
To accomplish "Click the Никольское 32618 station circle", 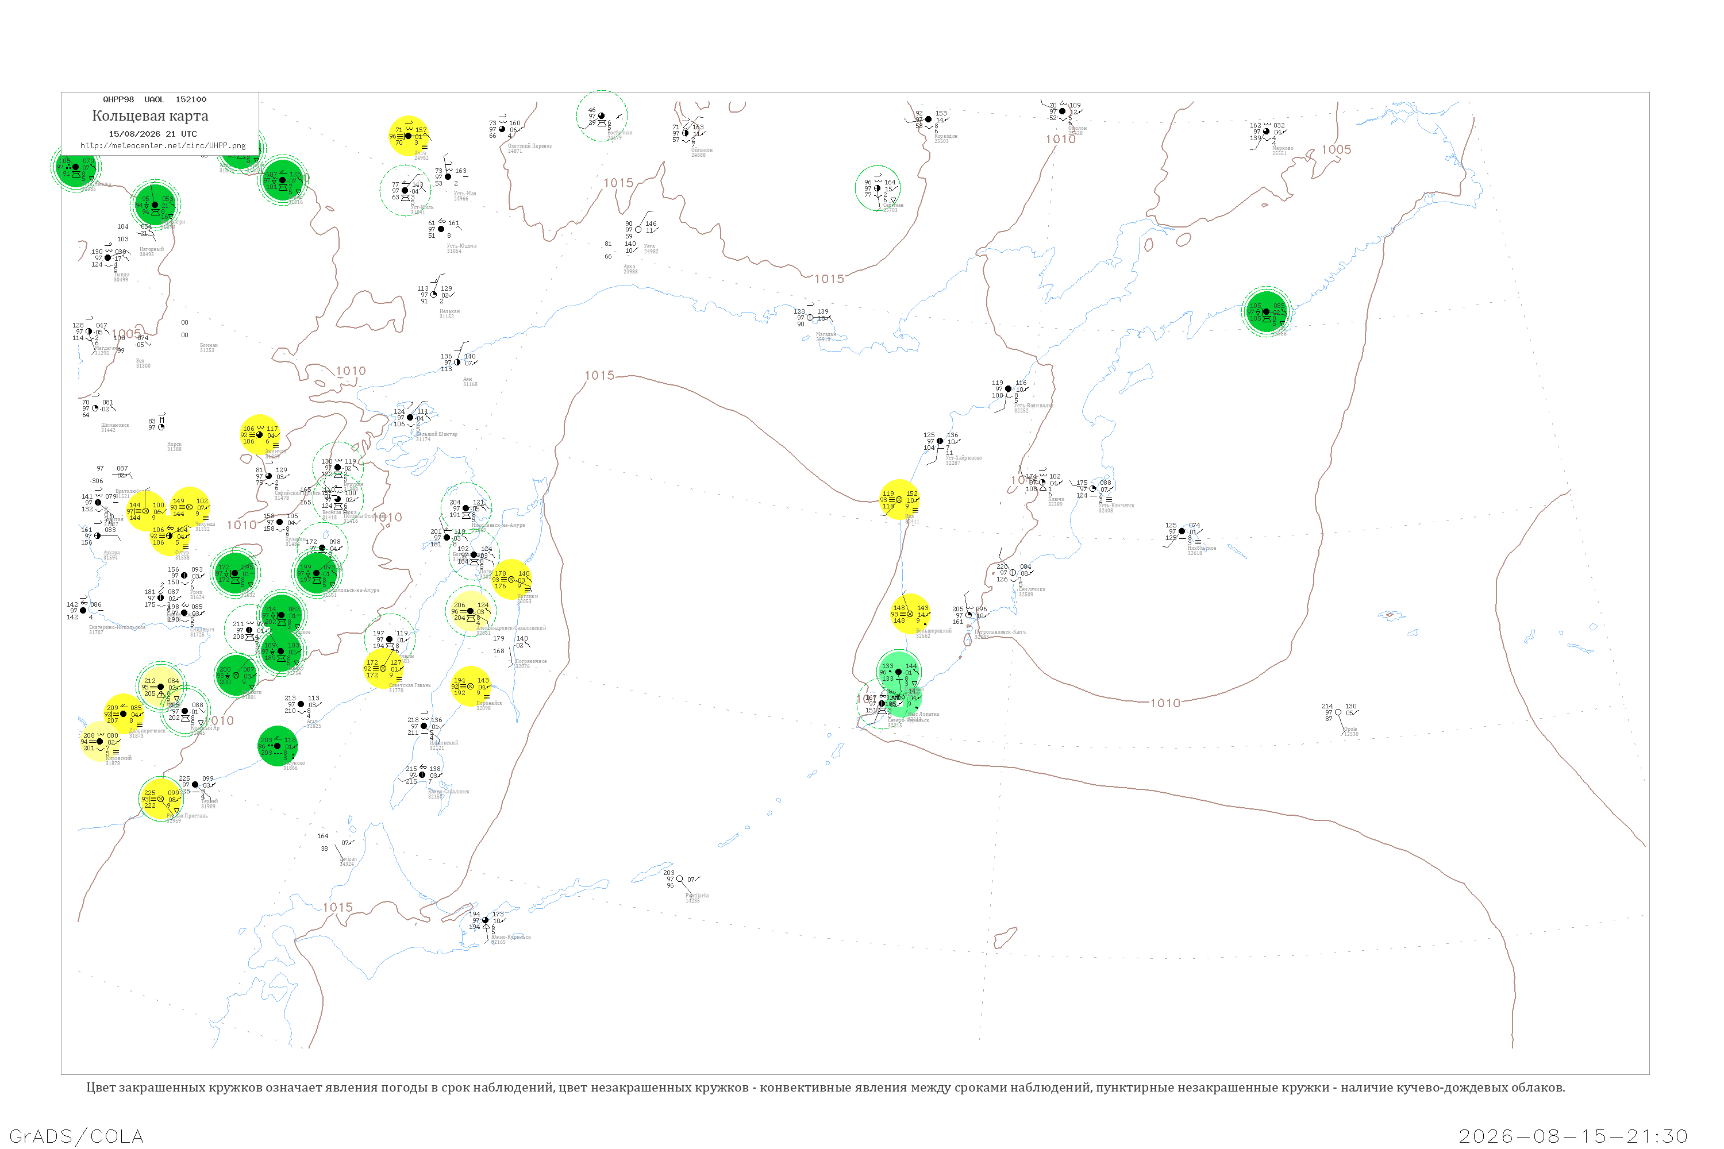I will (x=1182, y=531).
